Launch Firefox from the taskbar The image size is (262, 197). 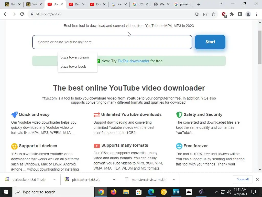click(113, 192)
